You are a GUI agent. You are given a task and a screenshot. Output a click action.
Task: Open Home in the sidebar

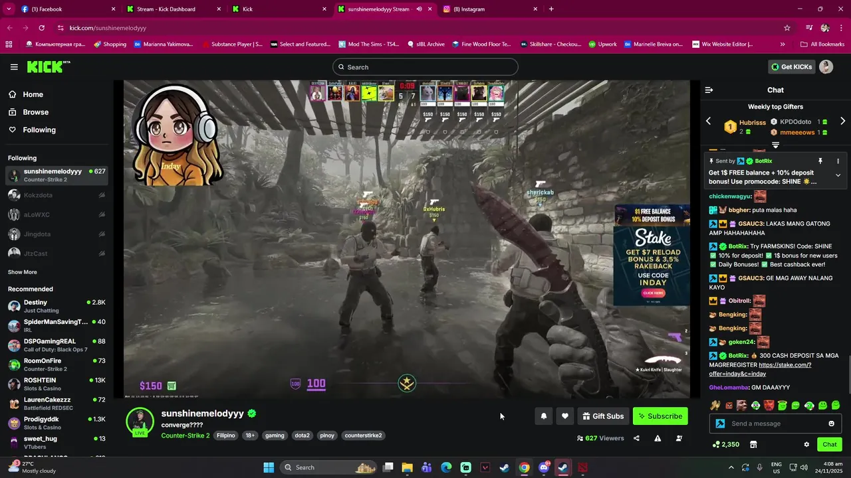(33, 94)
